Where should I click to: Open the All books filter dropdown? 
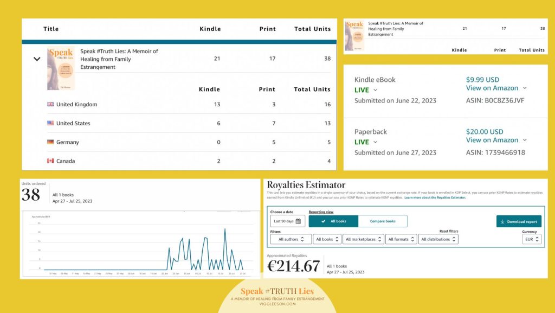click(327, 239)
